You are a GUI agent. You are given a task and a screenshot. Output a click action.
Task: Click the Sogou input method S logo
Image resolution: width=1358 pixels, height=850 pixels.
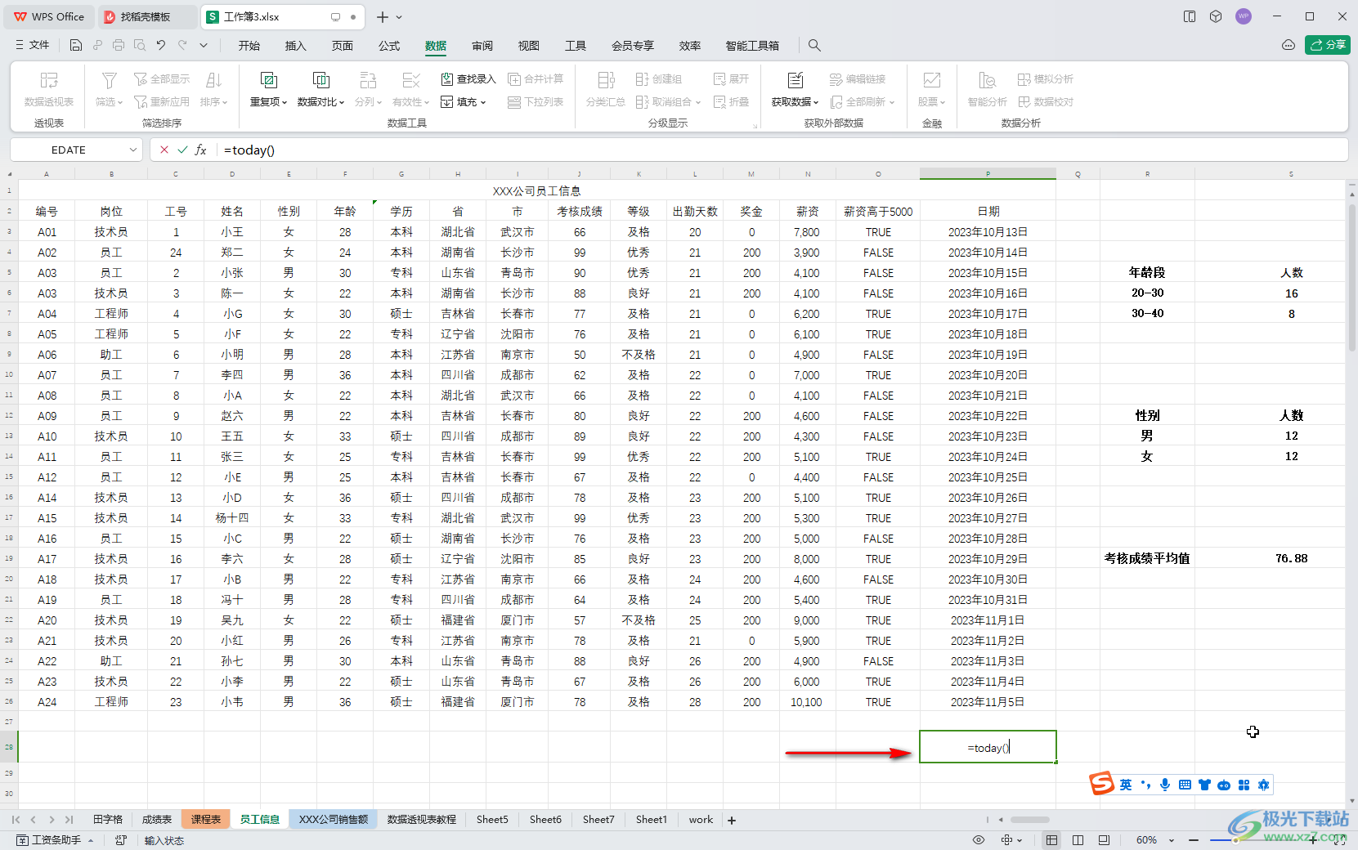[1102, 783]
